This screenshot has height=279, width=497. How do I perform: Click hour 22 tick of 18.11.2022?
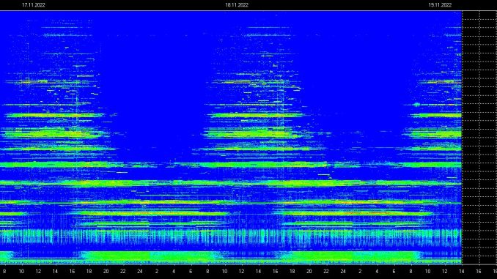[326, 272]
